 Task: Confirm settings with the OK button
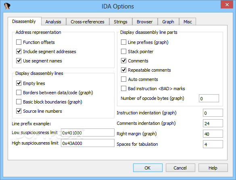(x=148, y=168)
